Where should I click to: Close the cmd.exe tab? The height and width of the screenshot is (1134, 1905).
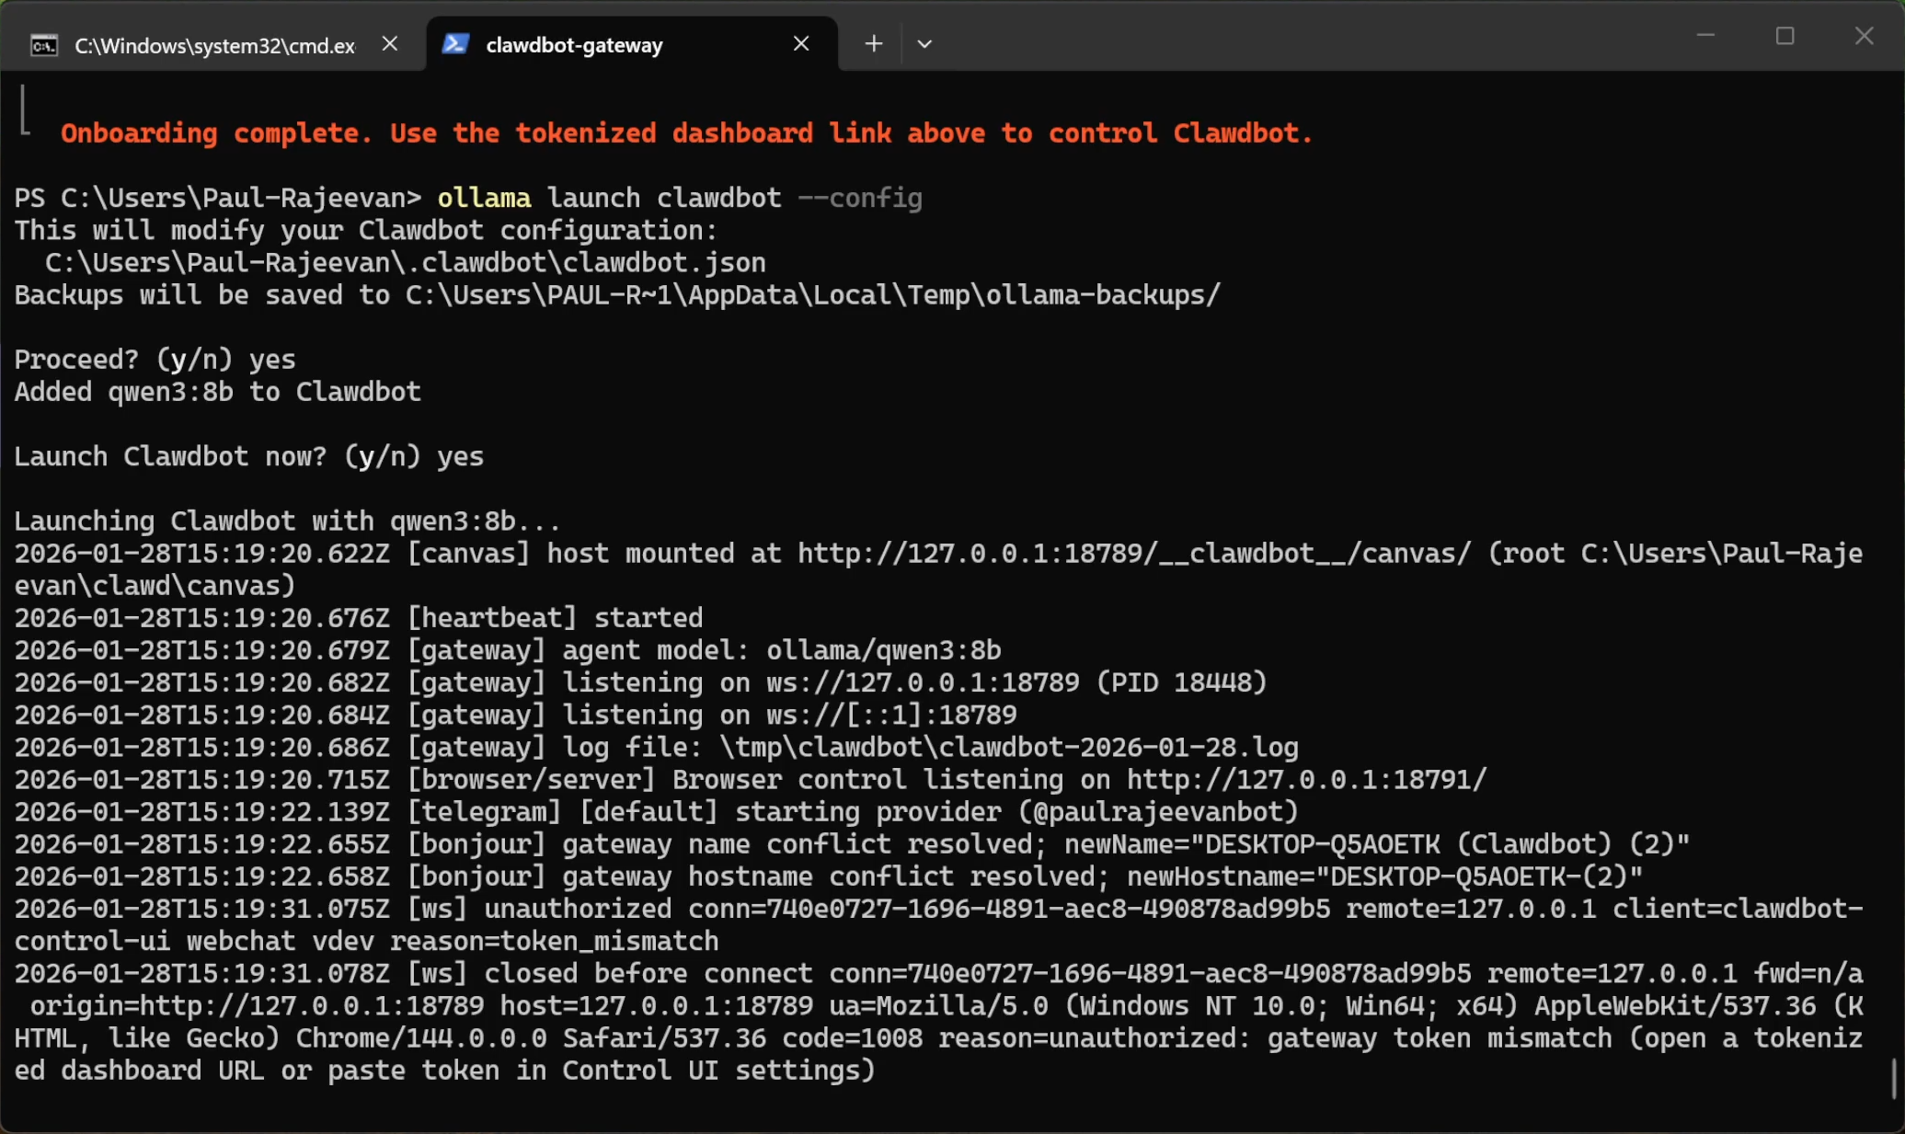click(x=390, y=43)
